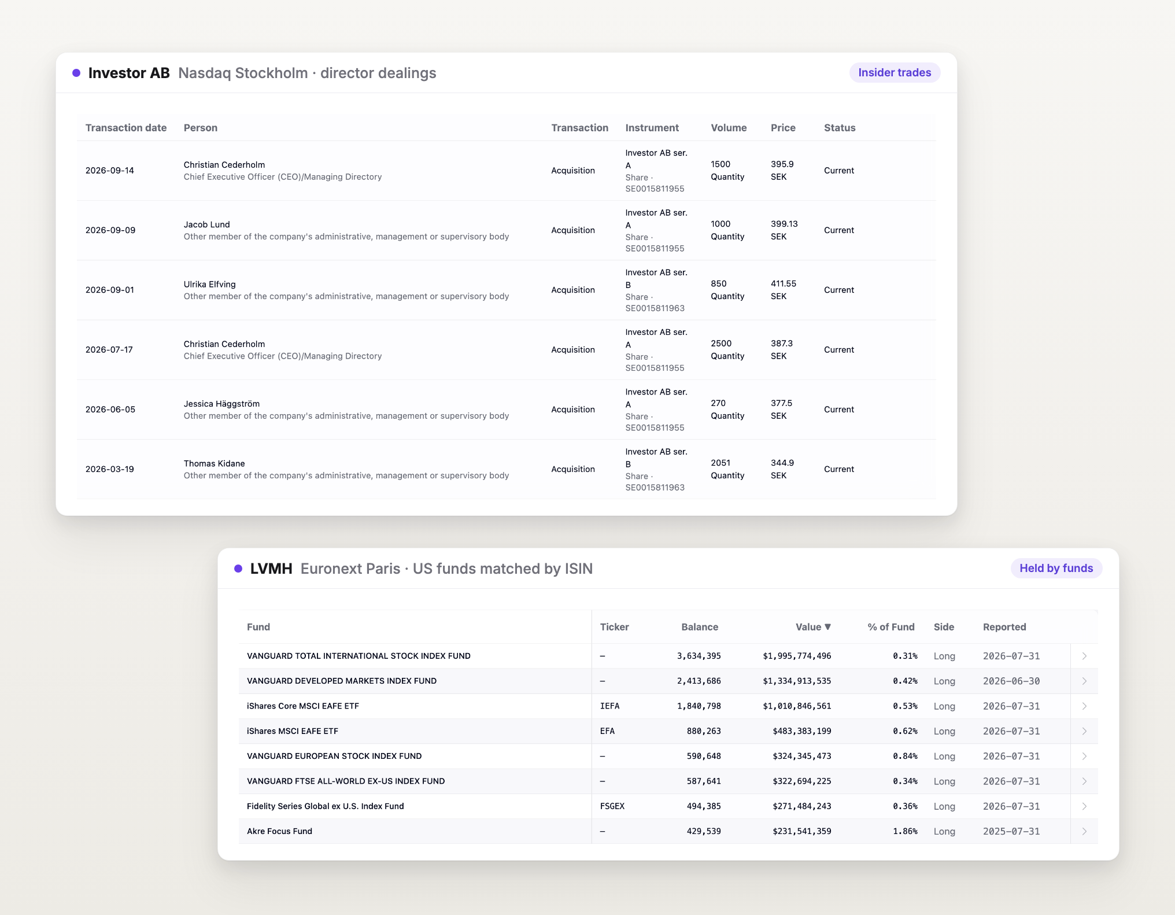Click the 1.86% of fund cell
This screenshot has height=915, width=1175.
(x=905, y=831)
